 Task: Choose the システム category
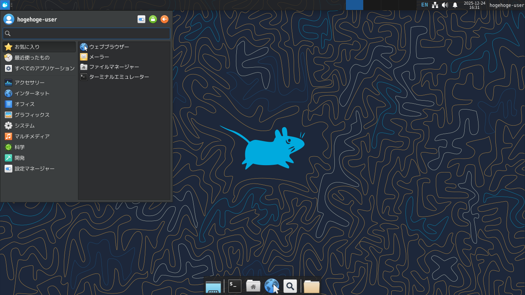point(39,126)
